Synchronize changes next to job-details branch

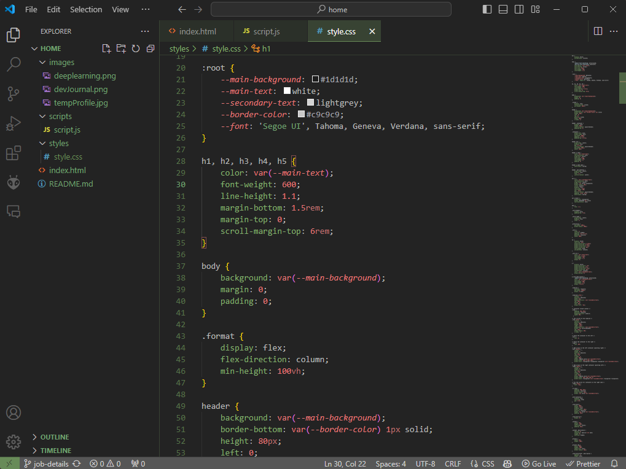(77, 463)
